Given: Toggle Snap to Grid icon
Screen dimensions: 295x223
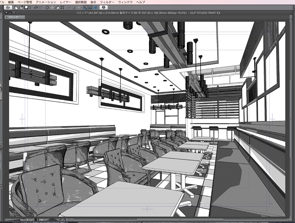Looking at the screenshot, I should [x=95, y=8].
